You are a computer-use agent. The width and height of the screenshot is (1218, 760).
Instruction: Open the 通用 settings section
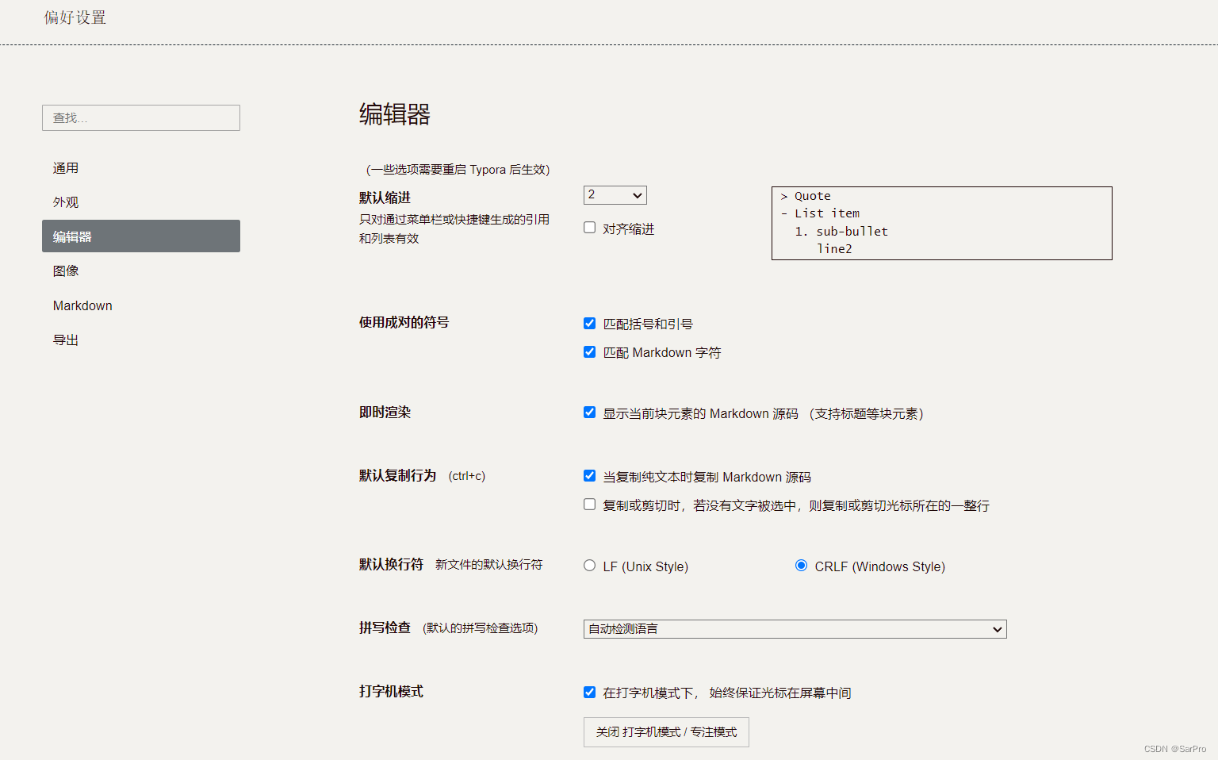tap(66, 168)
